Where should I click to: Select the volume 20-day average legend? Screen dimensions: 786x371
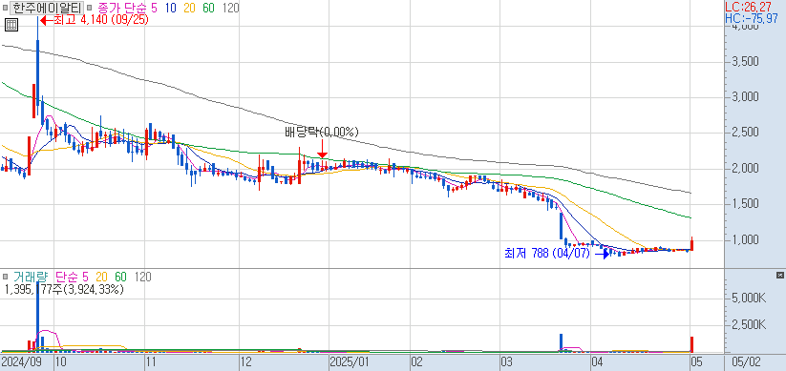point(101,277)
